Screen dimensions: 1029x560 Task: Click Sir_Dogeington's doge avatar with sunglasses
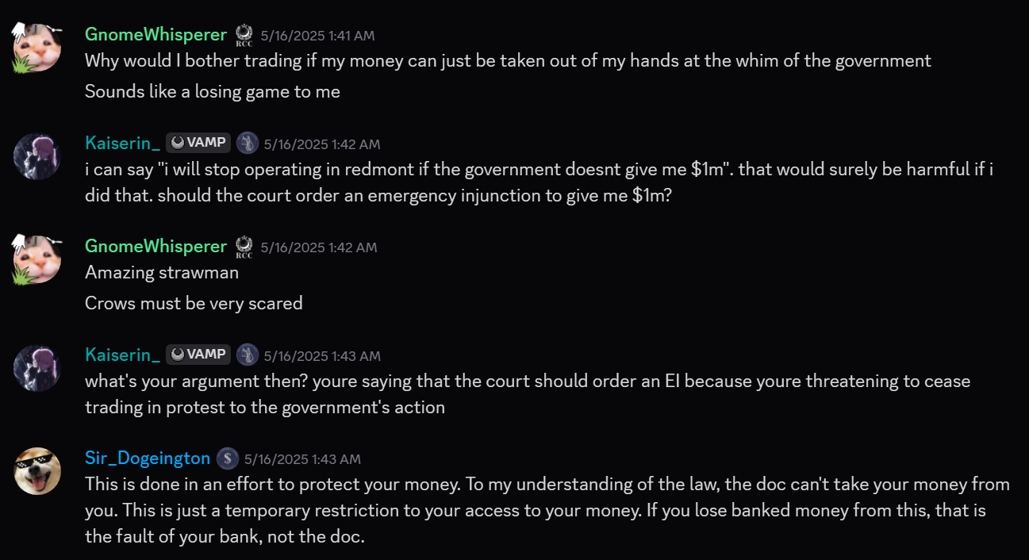pos(36,472)
